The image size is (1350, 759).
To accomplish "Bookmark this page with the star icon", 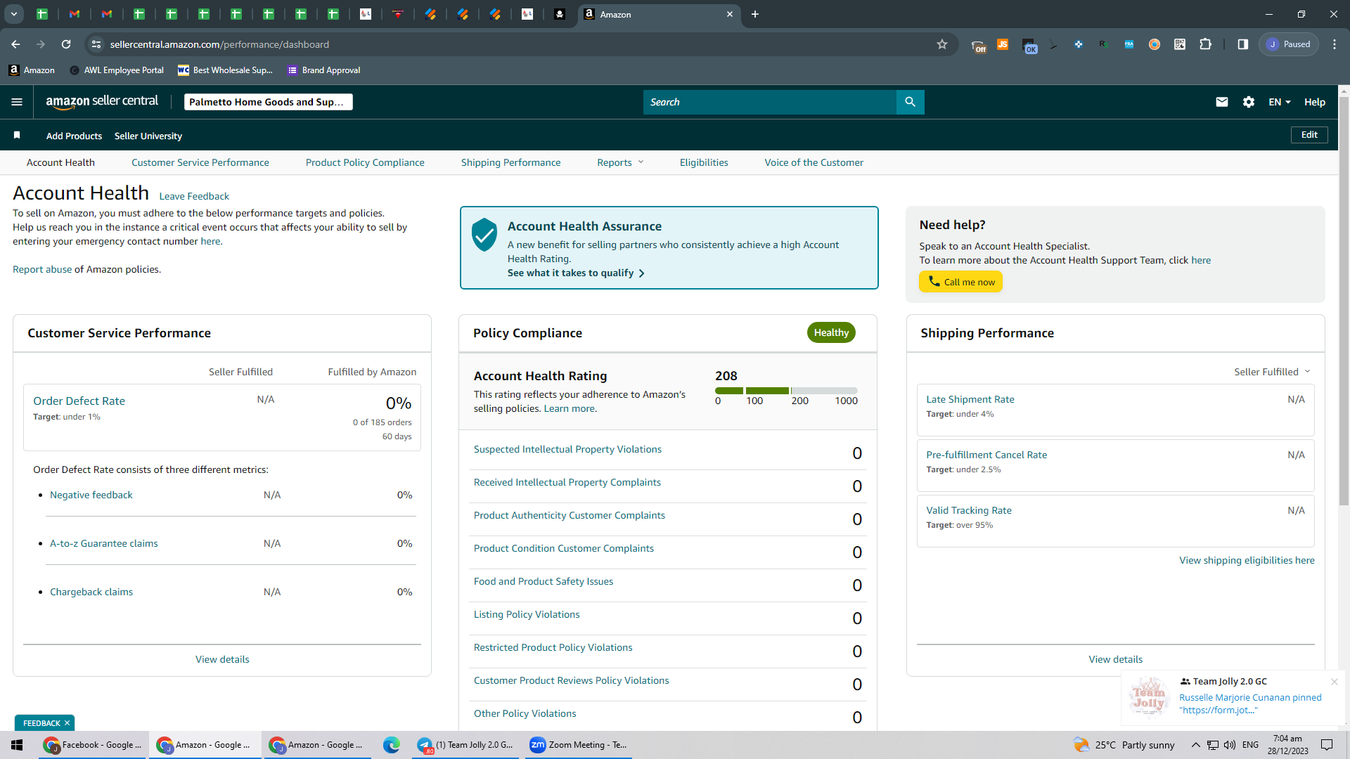I will [x=942, y=44].
